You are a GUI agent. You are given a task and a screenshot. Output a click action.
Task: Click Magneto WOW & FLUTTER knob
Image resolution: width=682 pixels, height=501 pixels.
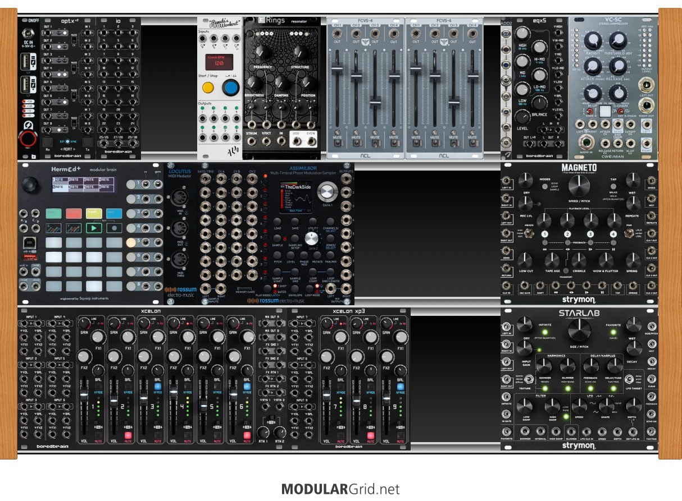[x=606, y=261]
